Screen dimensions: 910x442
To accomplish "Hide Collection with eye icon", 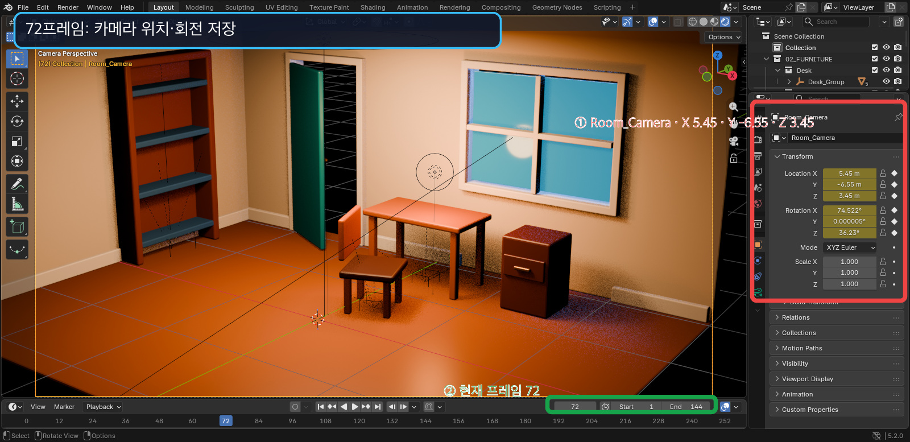I will click(886, 48).
